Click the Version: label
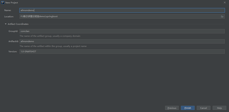 (13, 52)
